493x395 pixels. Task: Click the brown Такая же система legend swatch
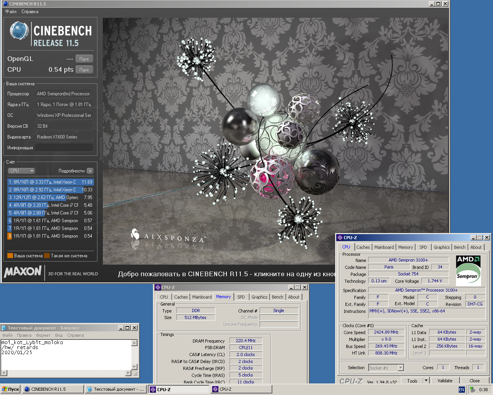[x=47, y=256]
